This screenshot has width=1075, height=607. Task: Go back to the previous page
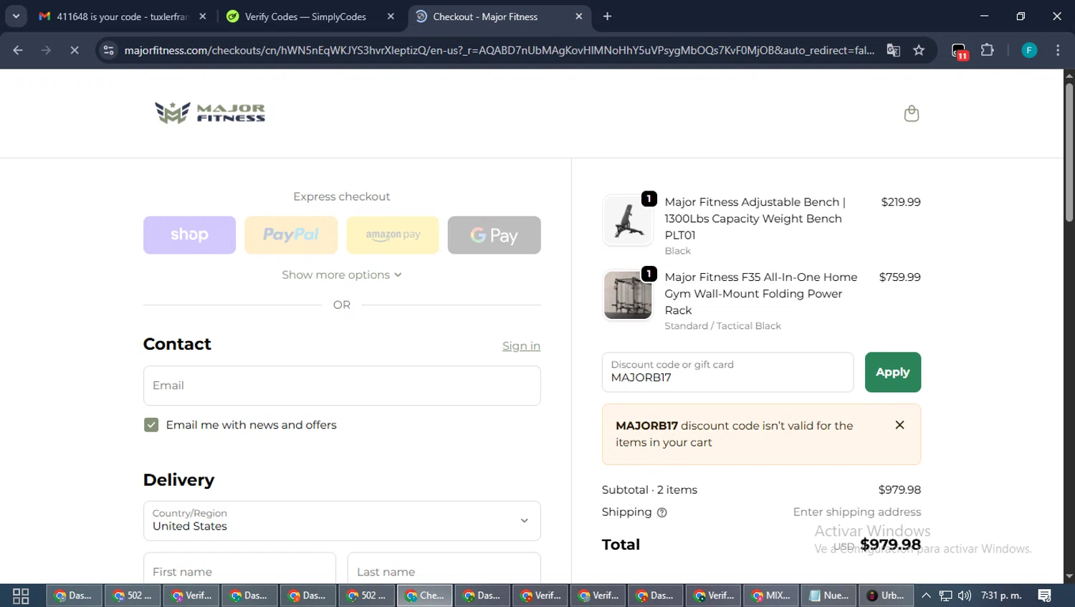(x=18, y=50)
